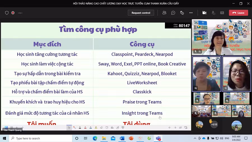252x142 pixels.
Task: Click the 'Praise trong Teams' cell
Action: pyautogui.click(x=142, y=102)
